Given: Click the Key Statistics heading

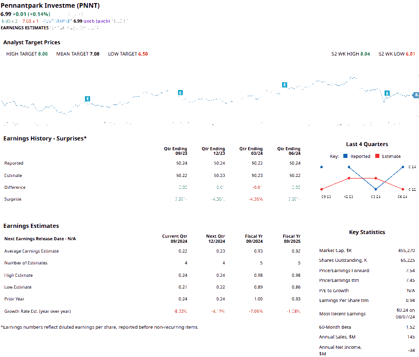Looking at the screenshot, I should (x=367, y=232).
